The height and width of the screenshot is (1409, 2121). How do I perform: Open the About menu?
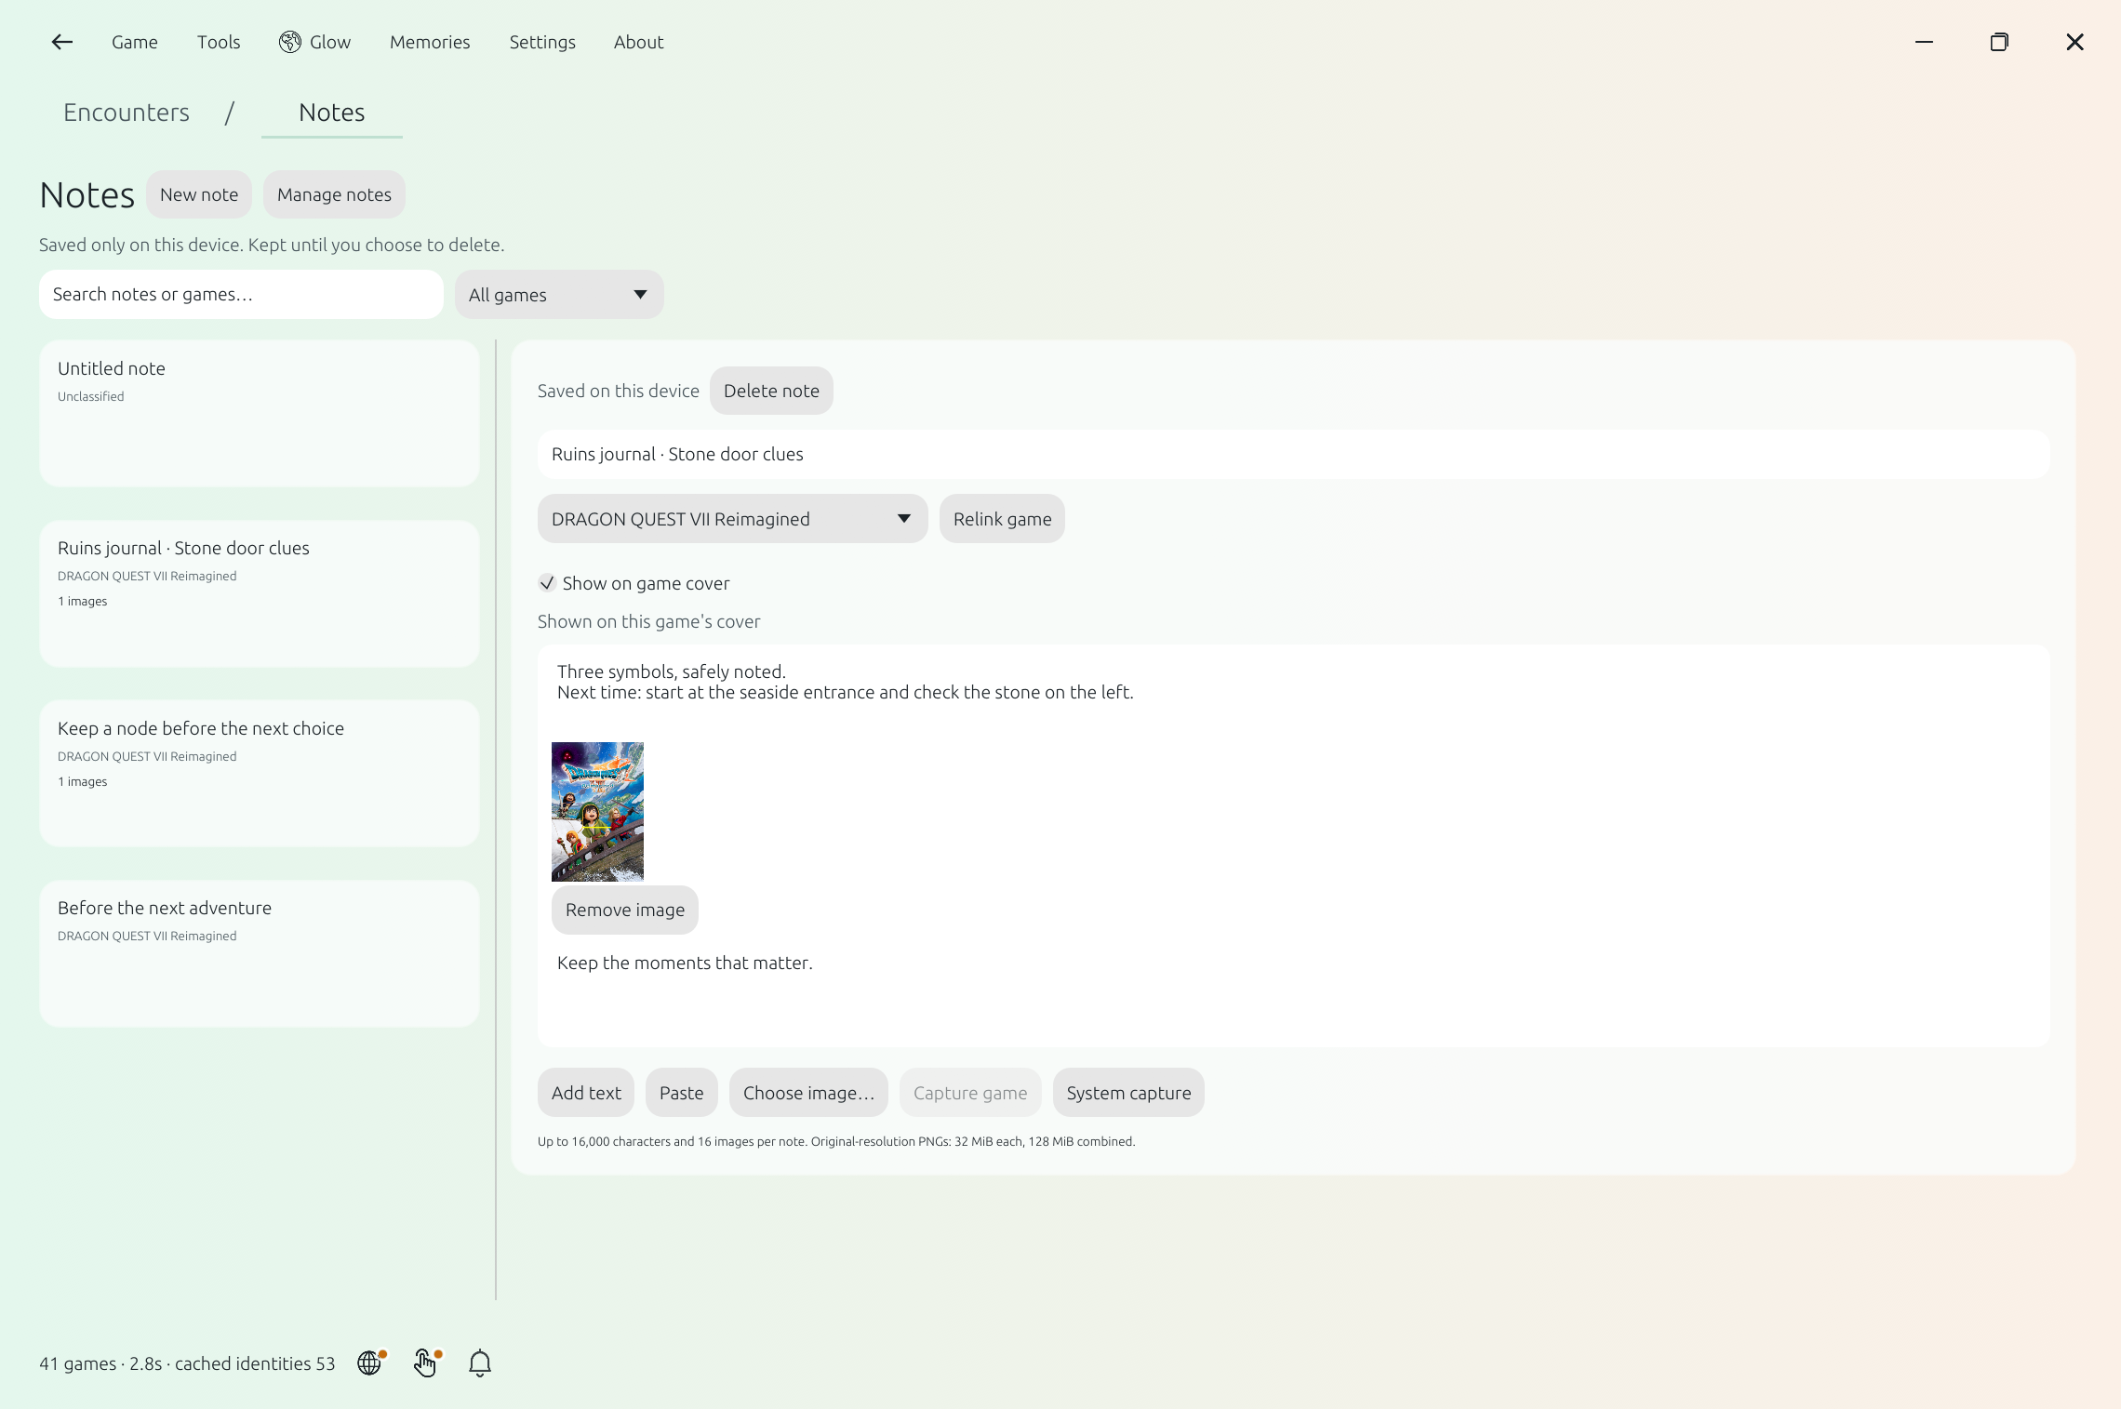(x=638, y=42)
